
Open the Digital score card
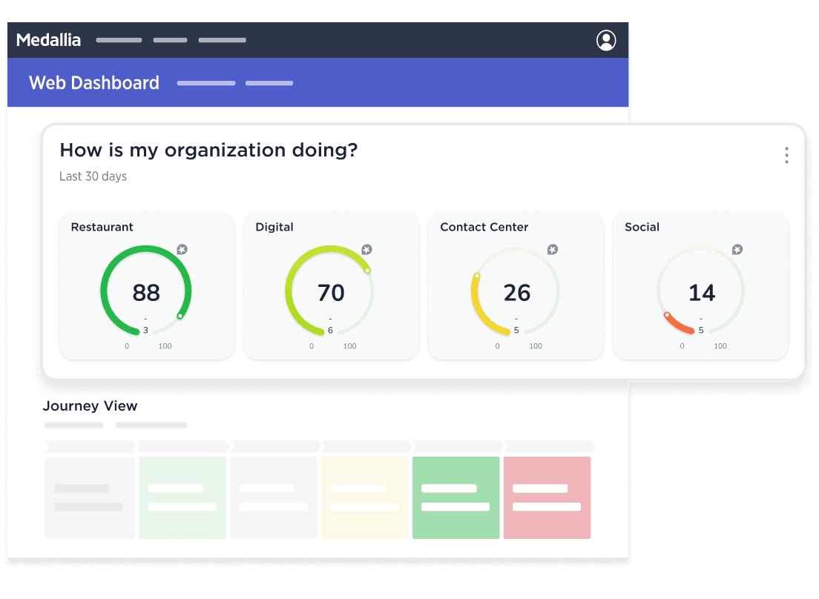tap(331, 285)
